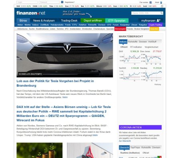180x158 pixels.
Task: Open the Zur Übersicht link
Action: click(x=125, y=141)
